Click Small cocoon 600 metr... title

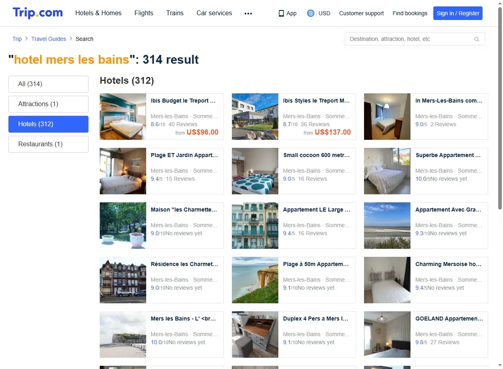[316, 155]
